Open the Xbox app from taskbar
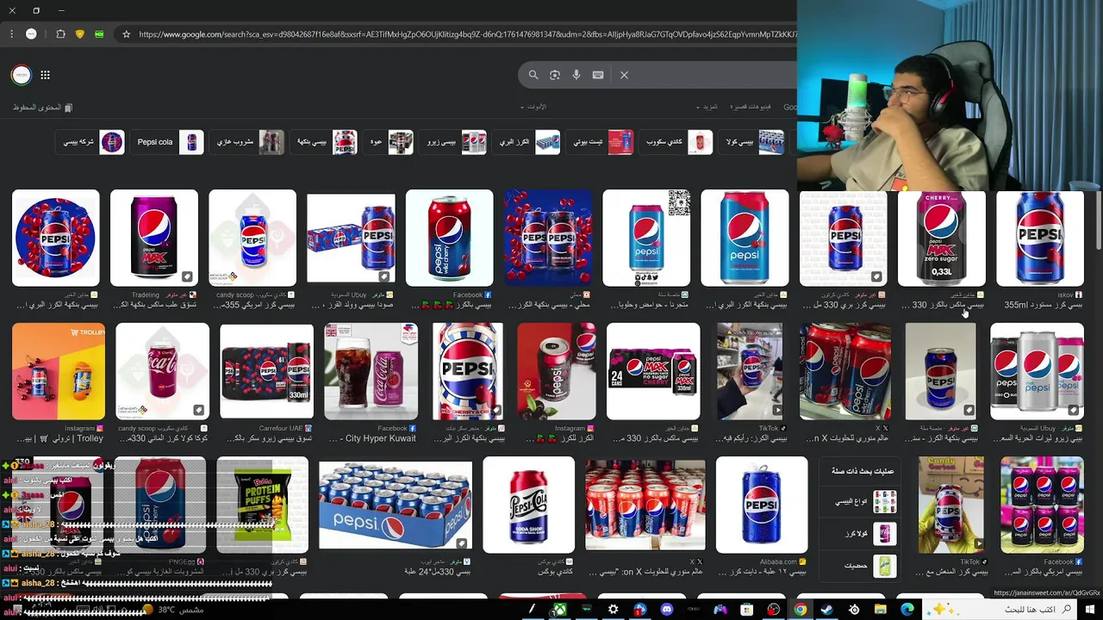The width and height of the screenshot is (1103, 620). [x=559, y=610]
